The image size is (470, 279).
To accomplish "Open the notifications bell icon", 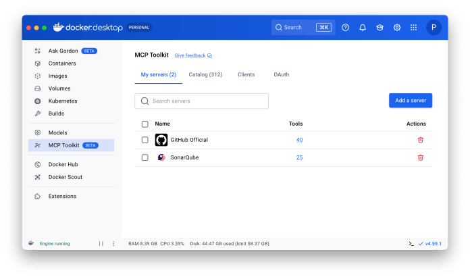I will (363, 28).
